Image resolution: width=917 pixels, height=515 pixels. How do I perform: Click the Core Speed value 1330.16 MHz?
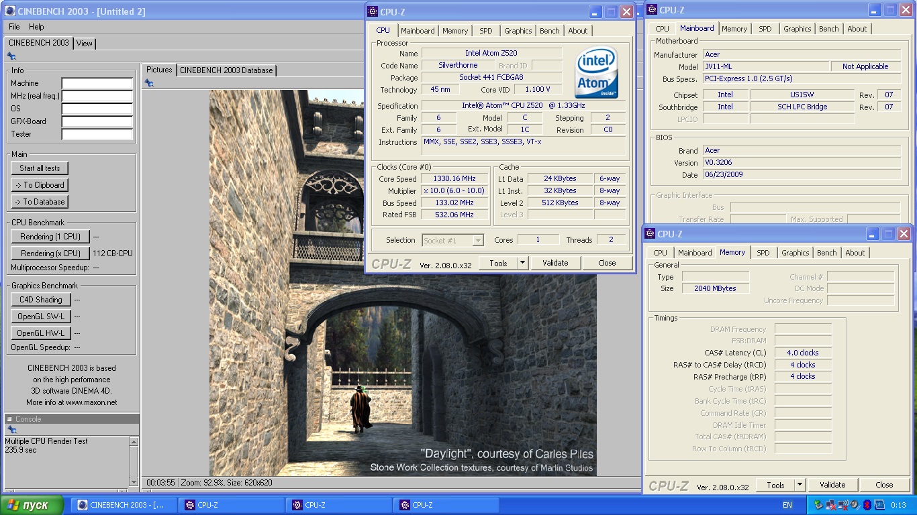(x=454, y=178)
